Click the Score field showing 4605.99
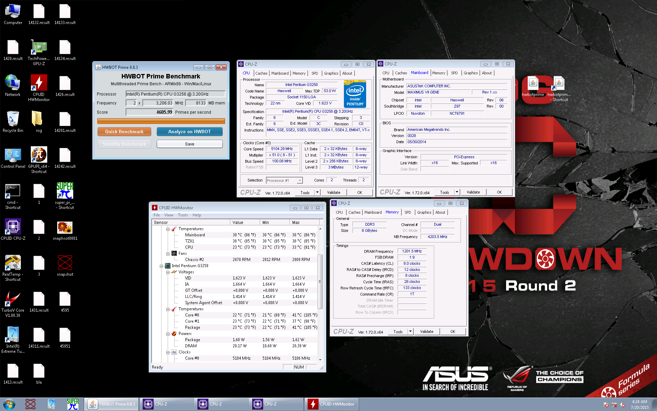 coord(150,112)
